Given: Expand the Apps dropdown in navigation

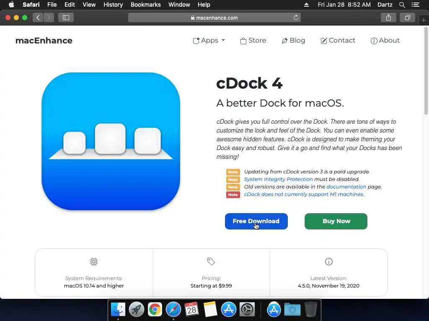Looking at the screenshot, I should [209, 41].
